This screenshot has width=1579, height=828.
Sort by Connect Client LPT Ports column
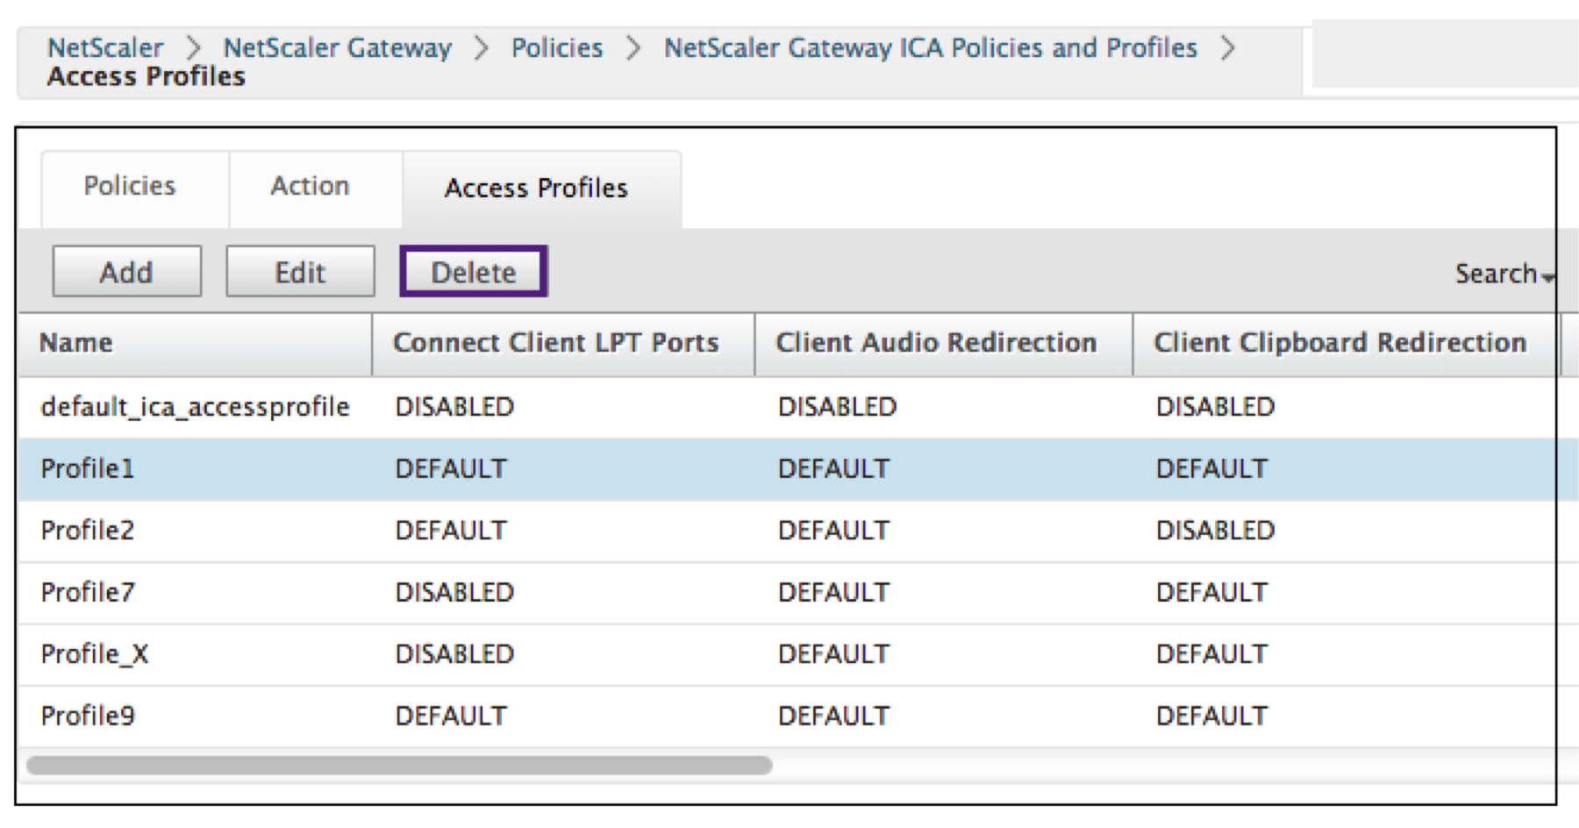[555, 343]
